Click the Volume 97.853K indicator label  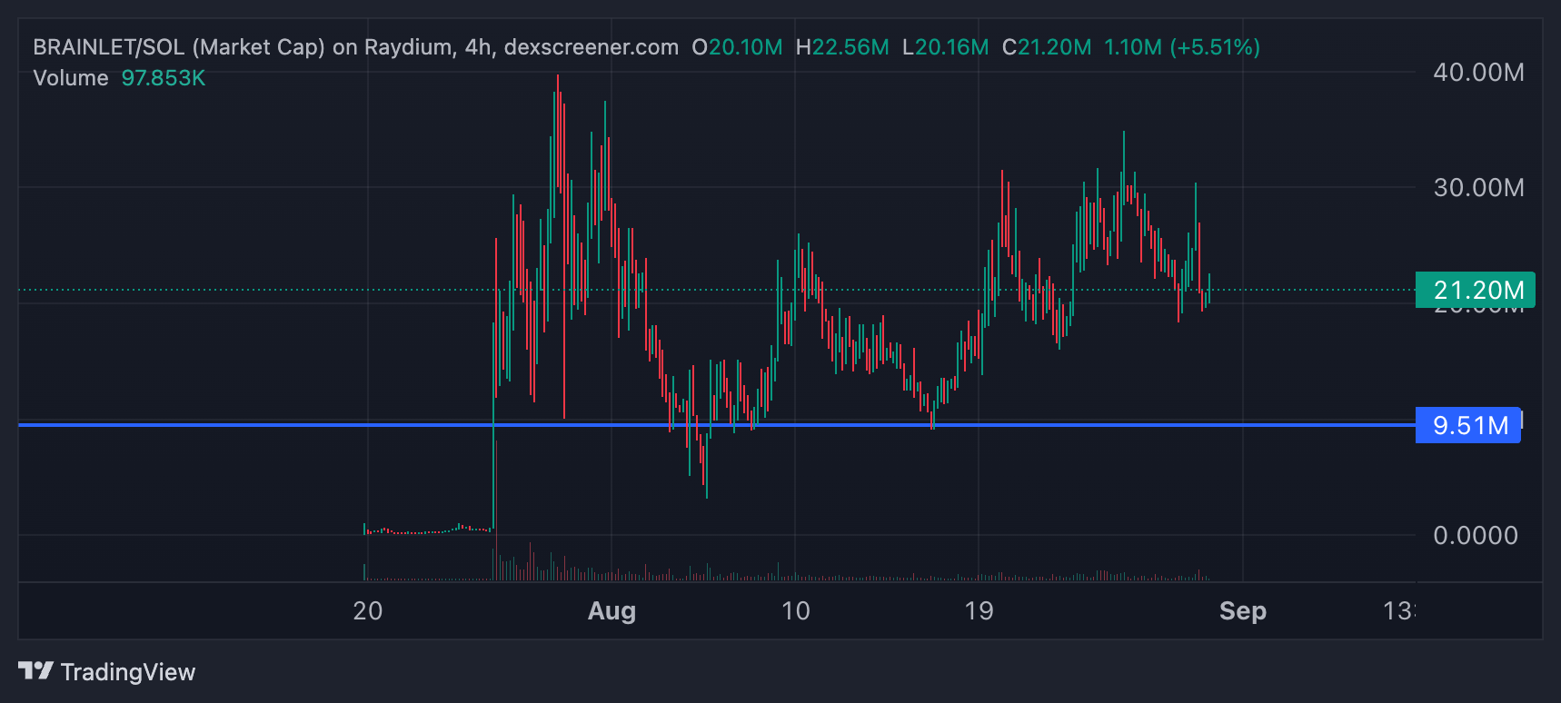point(119,78)
